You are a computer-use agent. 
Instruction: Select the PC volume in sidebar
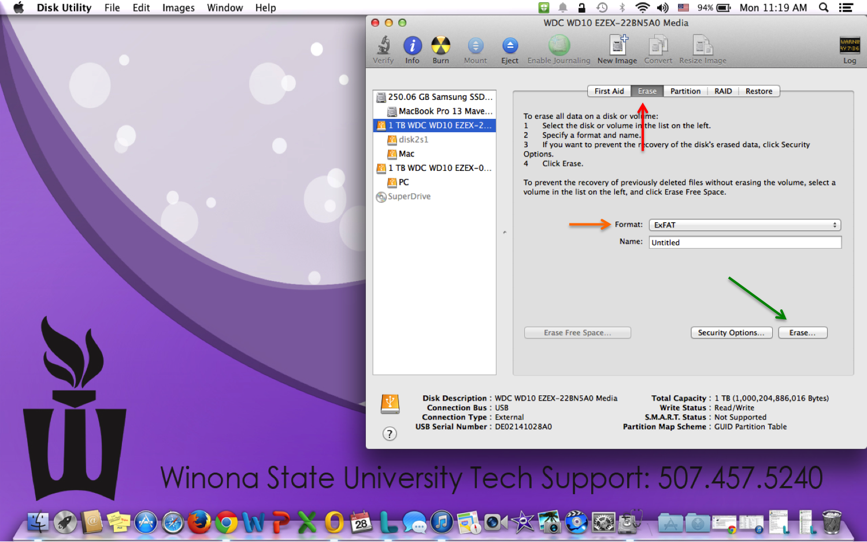pyautogui.click(x=403, y=182)
